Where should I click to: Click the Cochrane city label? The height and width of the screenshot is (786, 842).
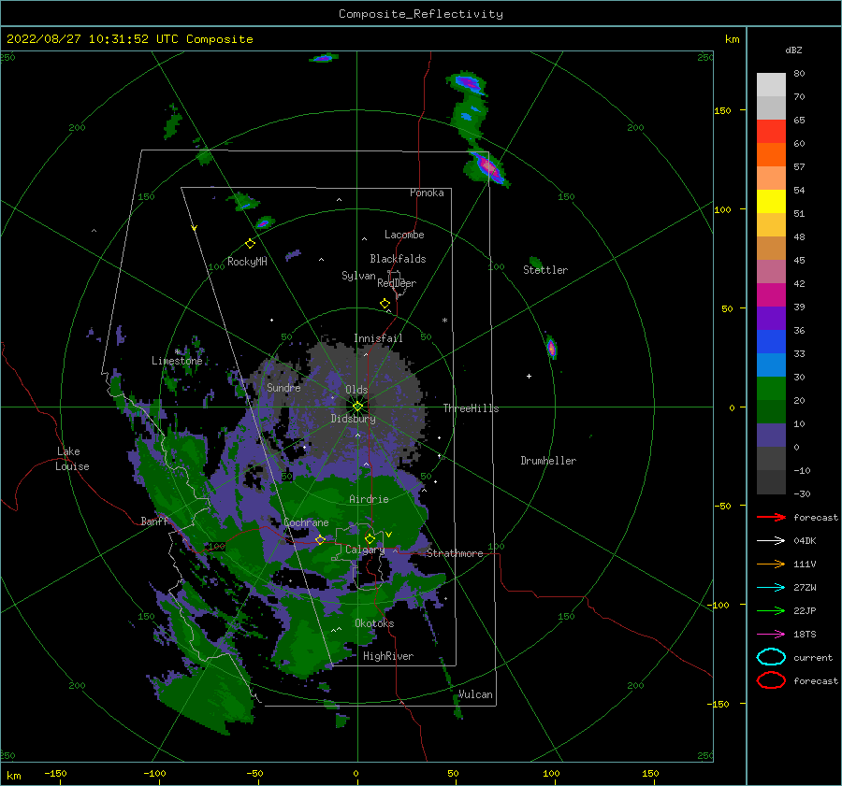[306, 522]
